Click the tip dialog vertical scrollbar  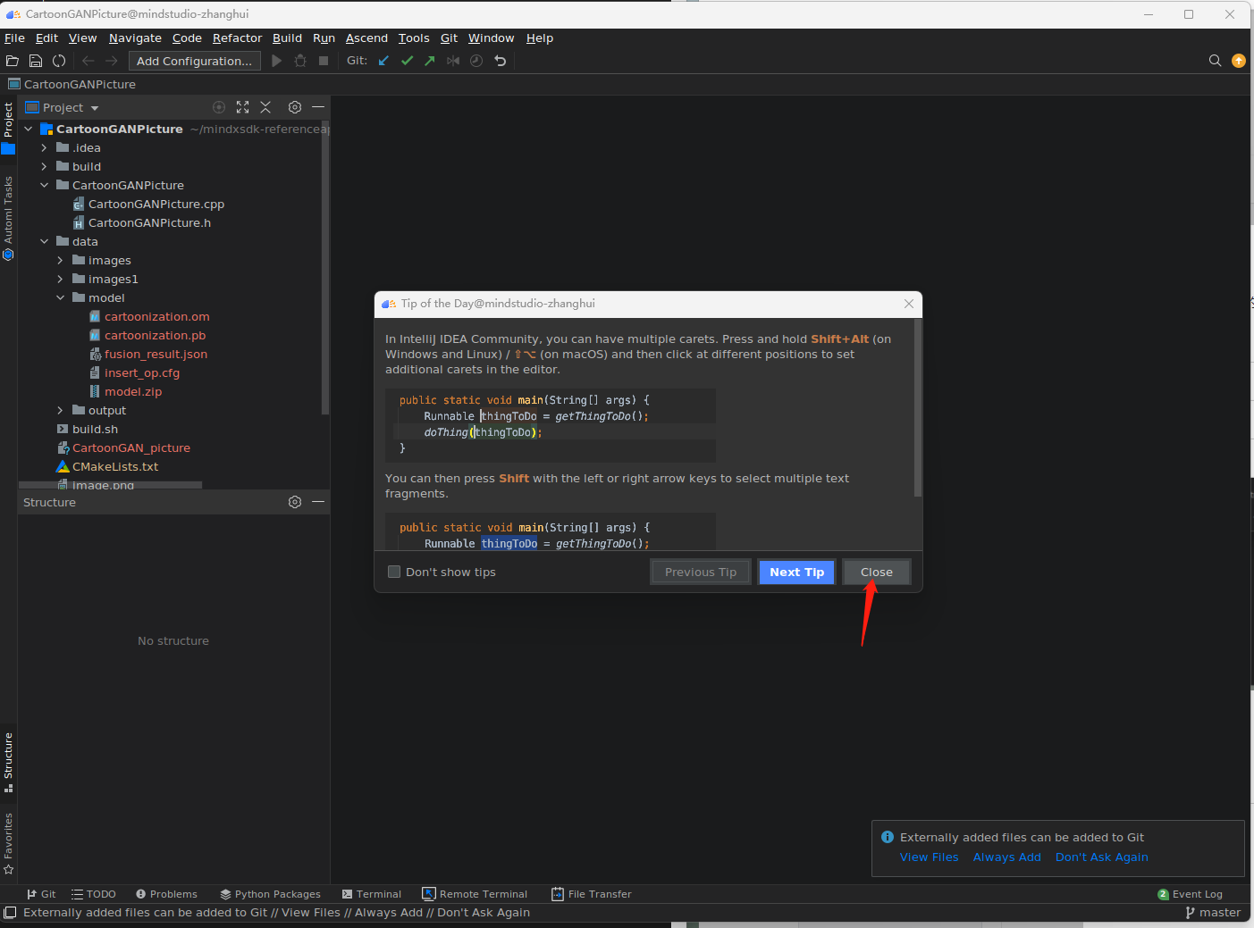917,407
